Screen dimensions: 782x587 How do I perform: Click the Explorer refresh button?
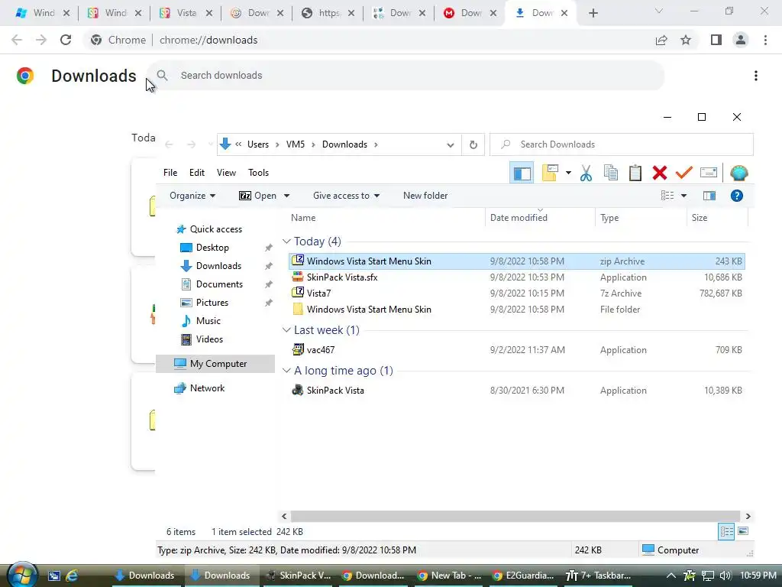pyautogui.click(x=473, y=144)
